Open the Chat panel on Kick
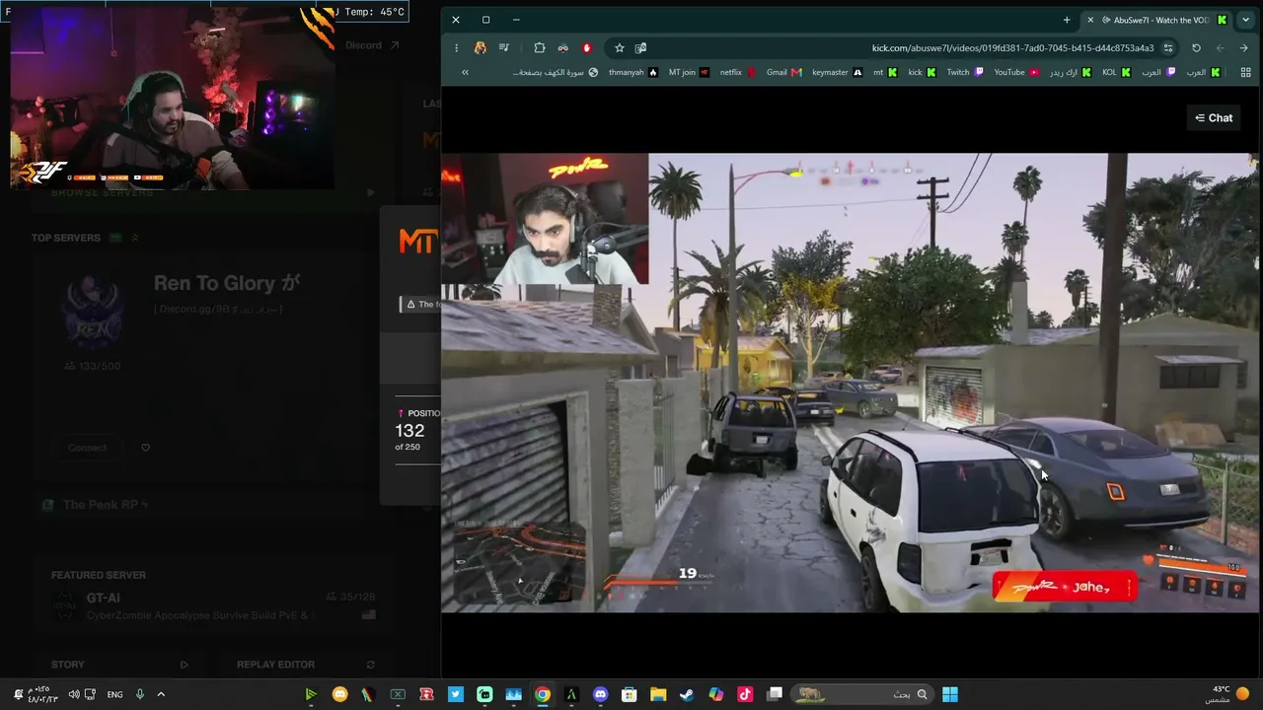Image resolution: width=1263 pixels, height=710 pixels. click(x=1214, y=117)
